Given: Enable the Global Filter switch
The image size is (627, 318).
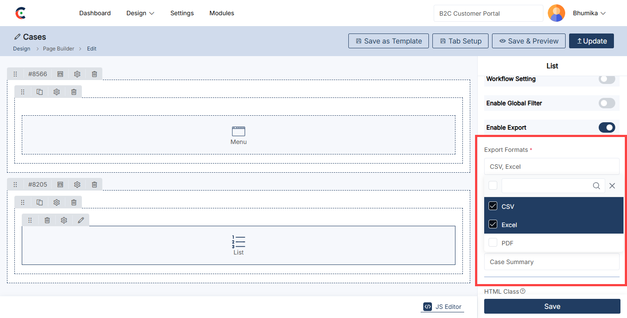Looking at the screenshot, I should pos(607,103).
